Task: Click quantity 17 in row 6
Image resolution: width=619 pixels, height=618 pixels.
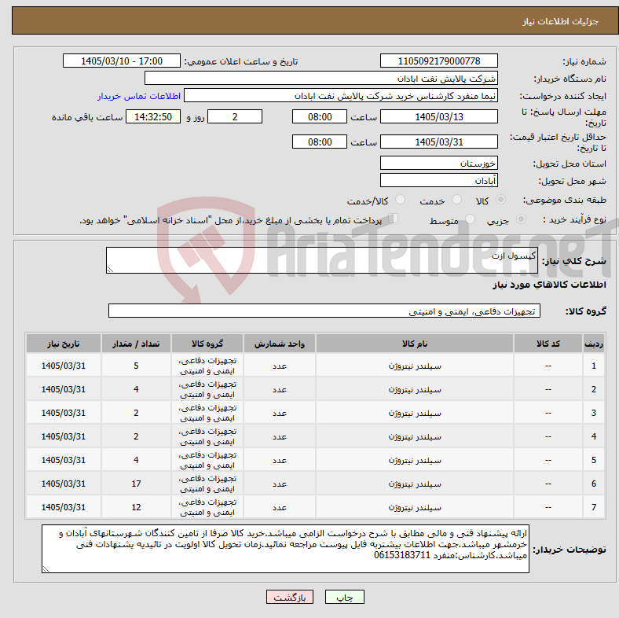Action: (136, 484)
